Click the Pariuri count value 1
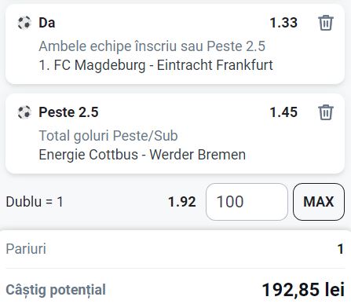This screenshot has height=304, width=351. coord(340,249)
